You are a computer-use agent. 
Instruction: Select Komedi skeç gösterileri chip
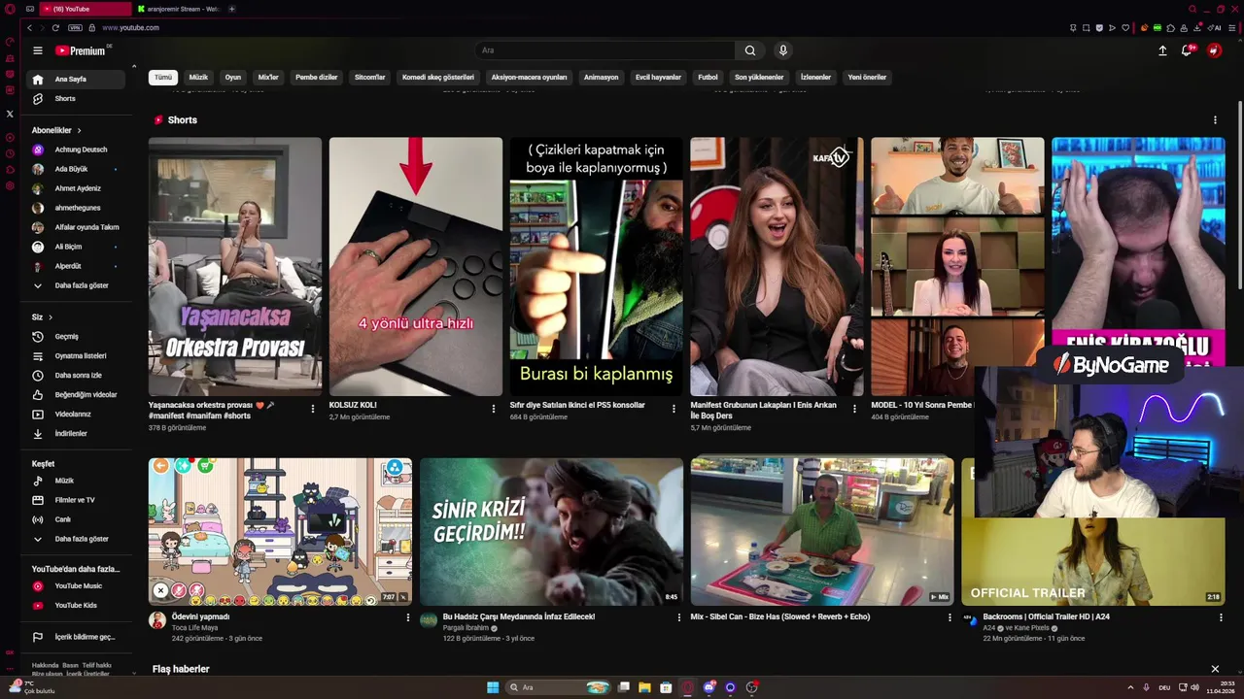click(x=438, y=77)
